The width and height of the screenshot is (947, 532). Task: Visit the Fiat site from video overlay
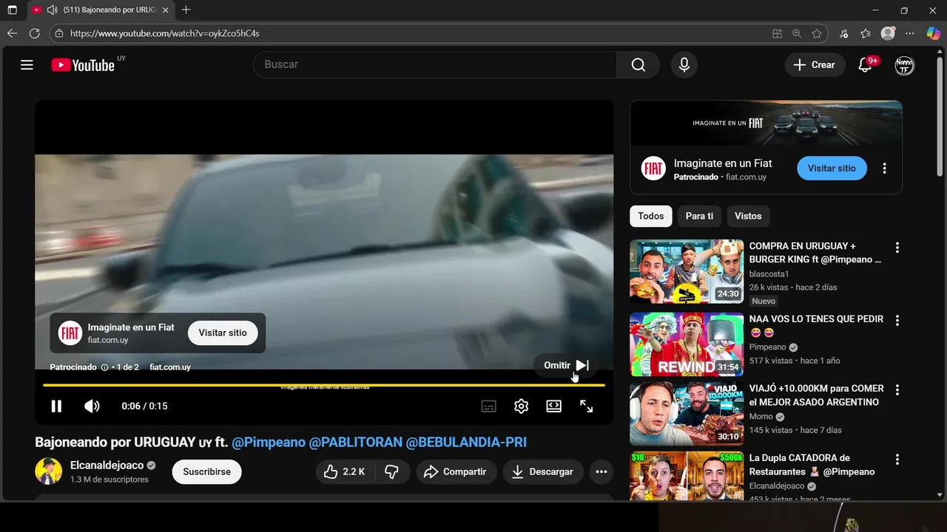pyautogui.click(x=223, y=332)
